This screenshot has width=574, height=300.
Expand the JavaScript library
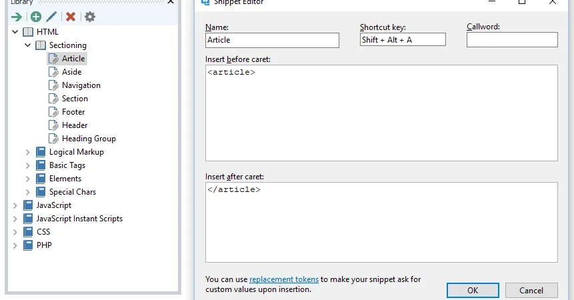click(x=15, y=205)
